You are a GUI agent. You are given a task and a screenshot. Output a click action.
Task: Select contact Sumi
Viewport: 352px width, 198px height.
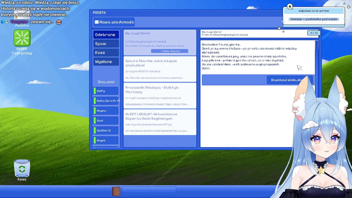106,120
